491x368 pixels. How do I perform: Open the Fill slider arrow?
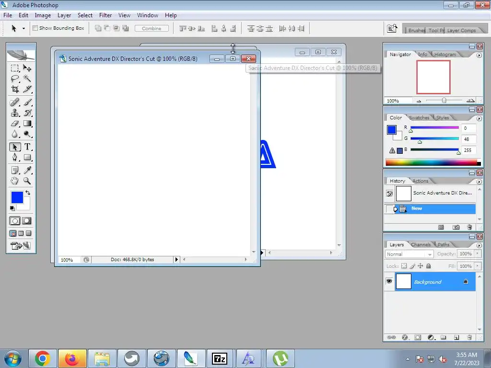[478, 266]
